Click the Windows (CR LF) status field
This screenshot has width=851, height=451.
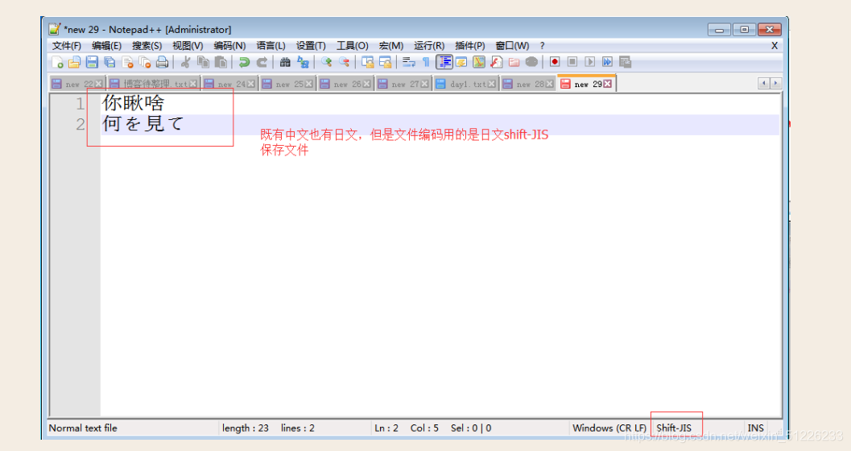coord(609,428)
